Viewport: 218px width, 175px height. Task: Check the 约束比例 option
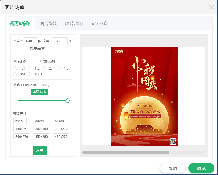pyautogui.click(x=35, y=62)
